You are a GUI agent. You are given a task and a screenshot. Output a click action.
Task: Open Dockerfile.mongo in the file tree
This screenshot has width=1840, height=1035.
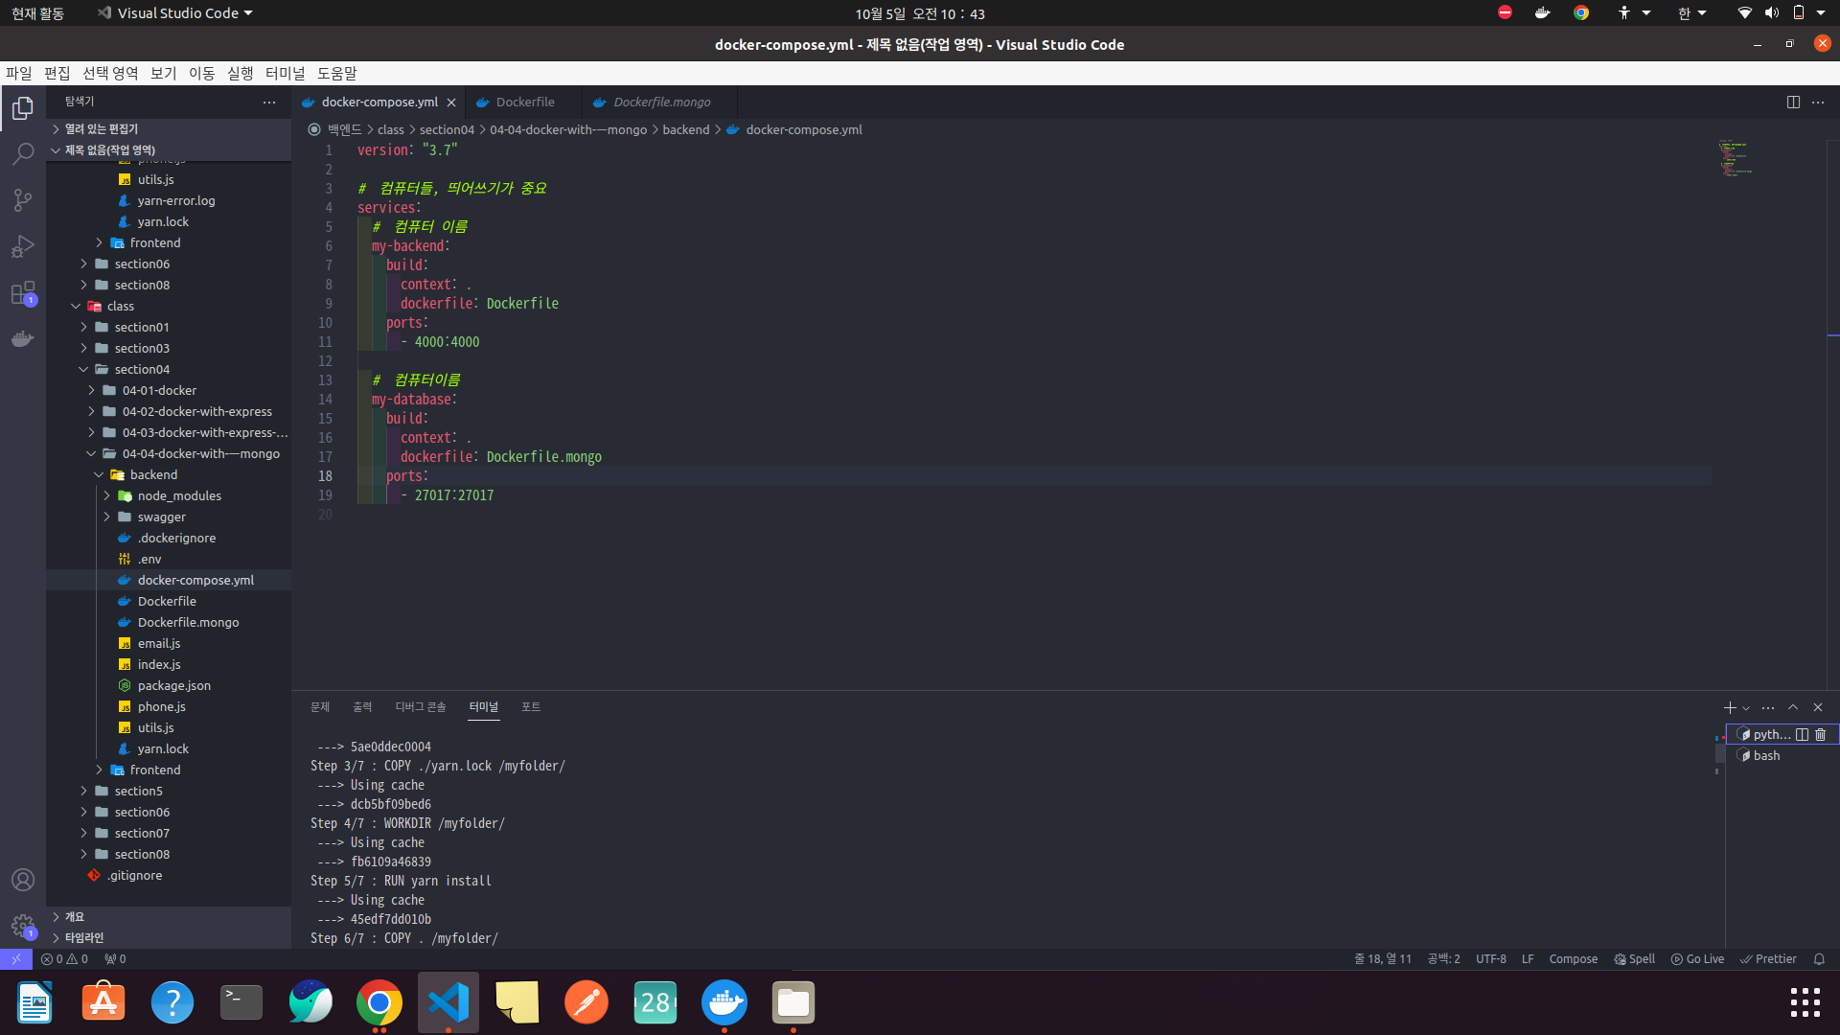click(x=169, y=623)
